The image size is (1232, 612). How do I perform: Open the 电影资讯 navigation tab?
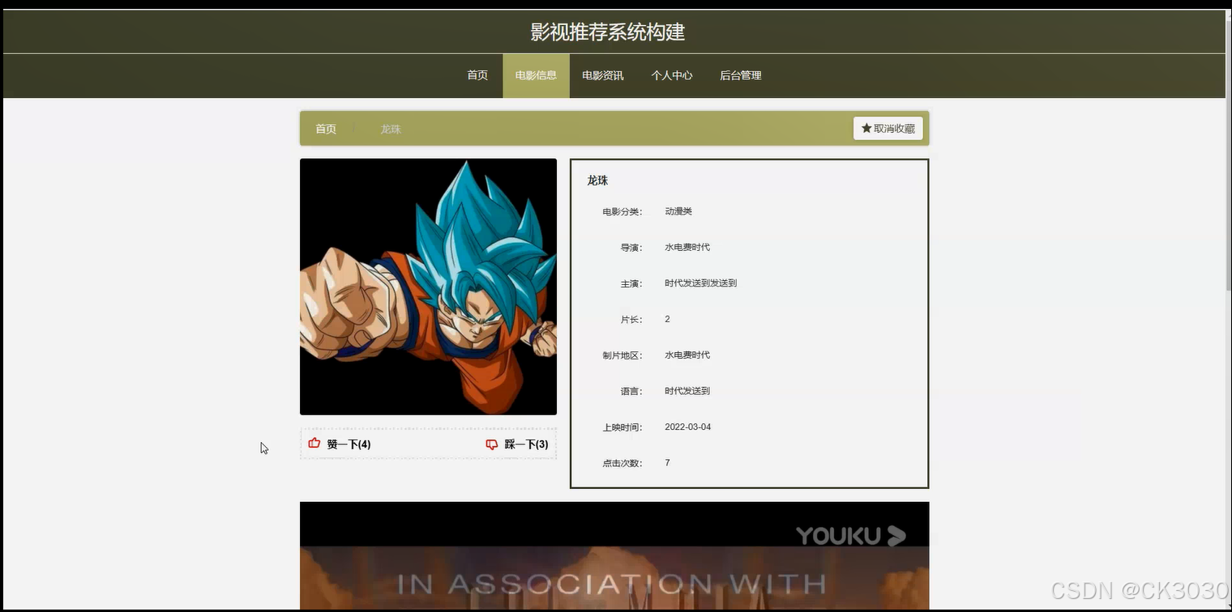603,75
